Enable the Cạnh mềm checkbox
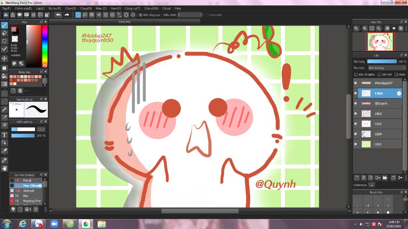Screen dimensions: 408x229 [206, 15]
